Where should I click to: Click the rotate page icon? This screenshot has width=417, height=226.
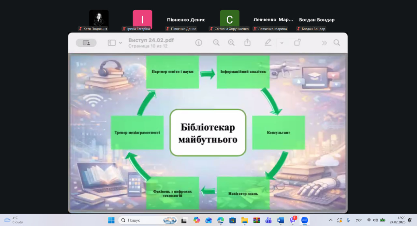(x=297, y=43)
